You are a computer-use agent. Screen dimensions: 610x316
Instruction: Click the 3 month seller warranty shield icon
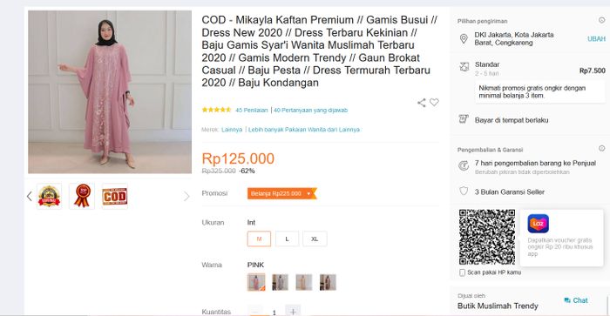[x=464, y=191]
